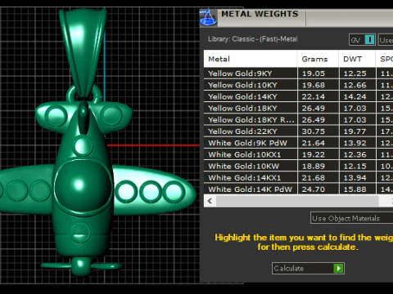Image resolution: width=393 pixels, height=294 pixels.
Task: Click Library: Classic-(Fast)-Metal label
Action: 253,39
